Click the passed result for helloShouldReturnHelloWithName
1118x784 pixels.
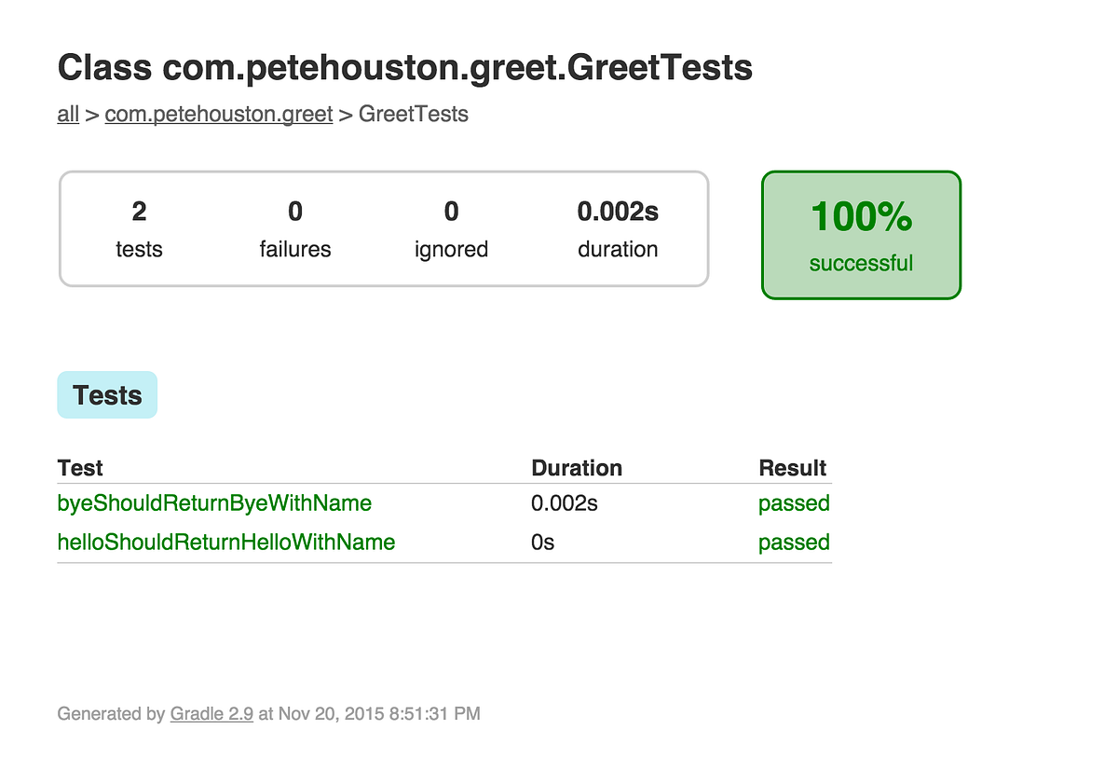794,542
